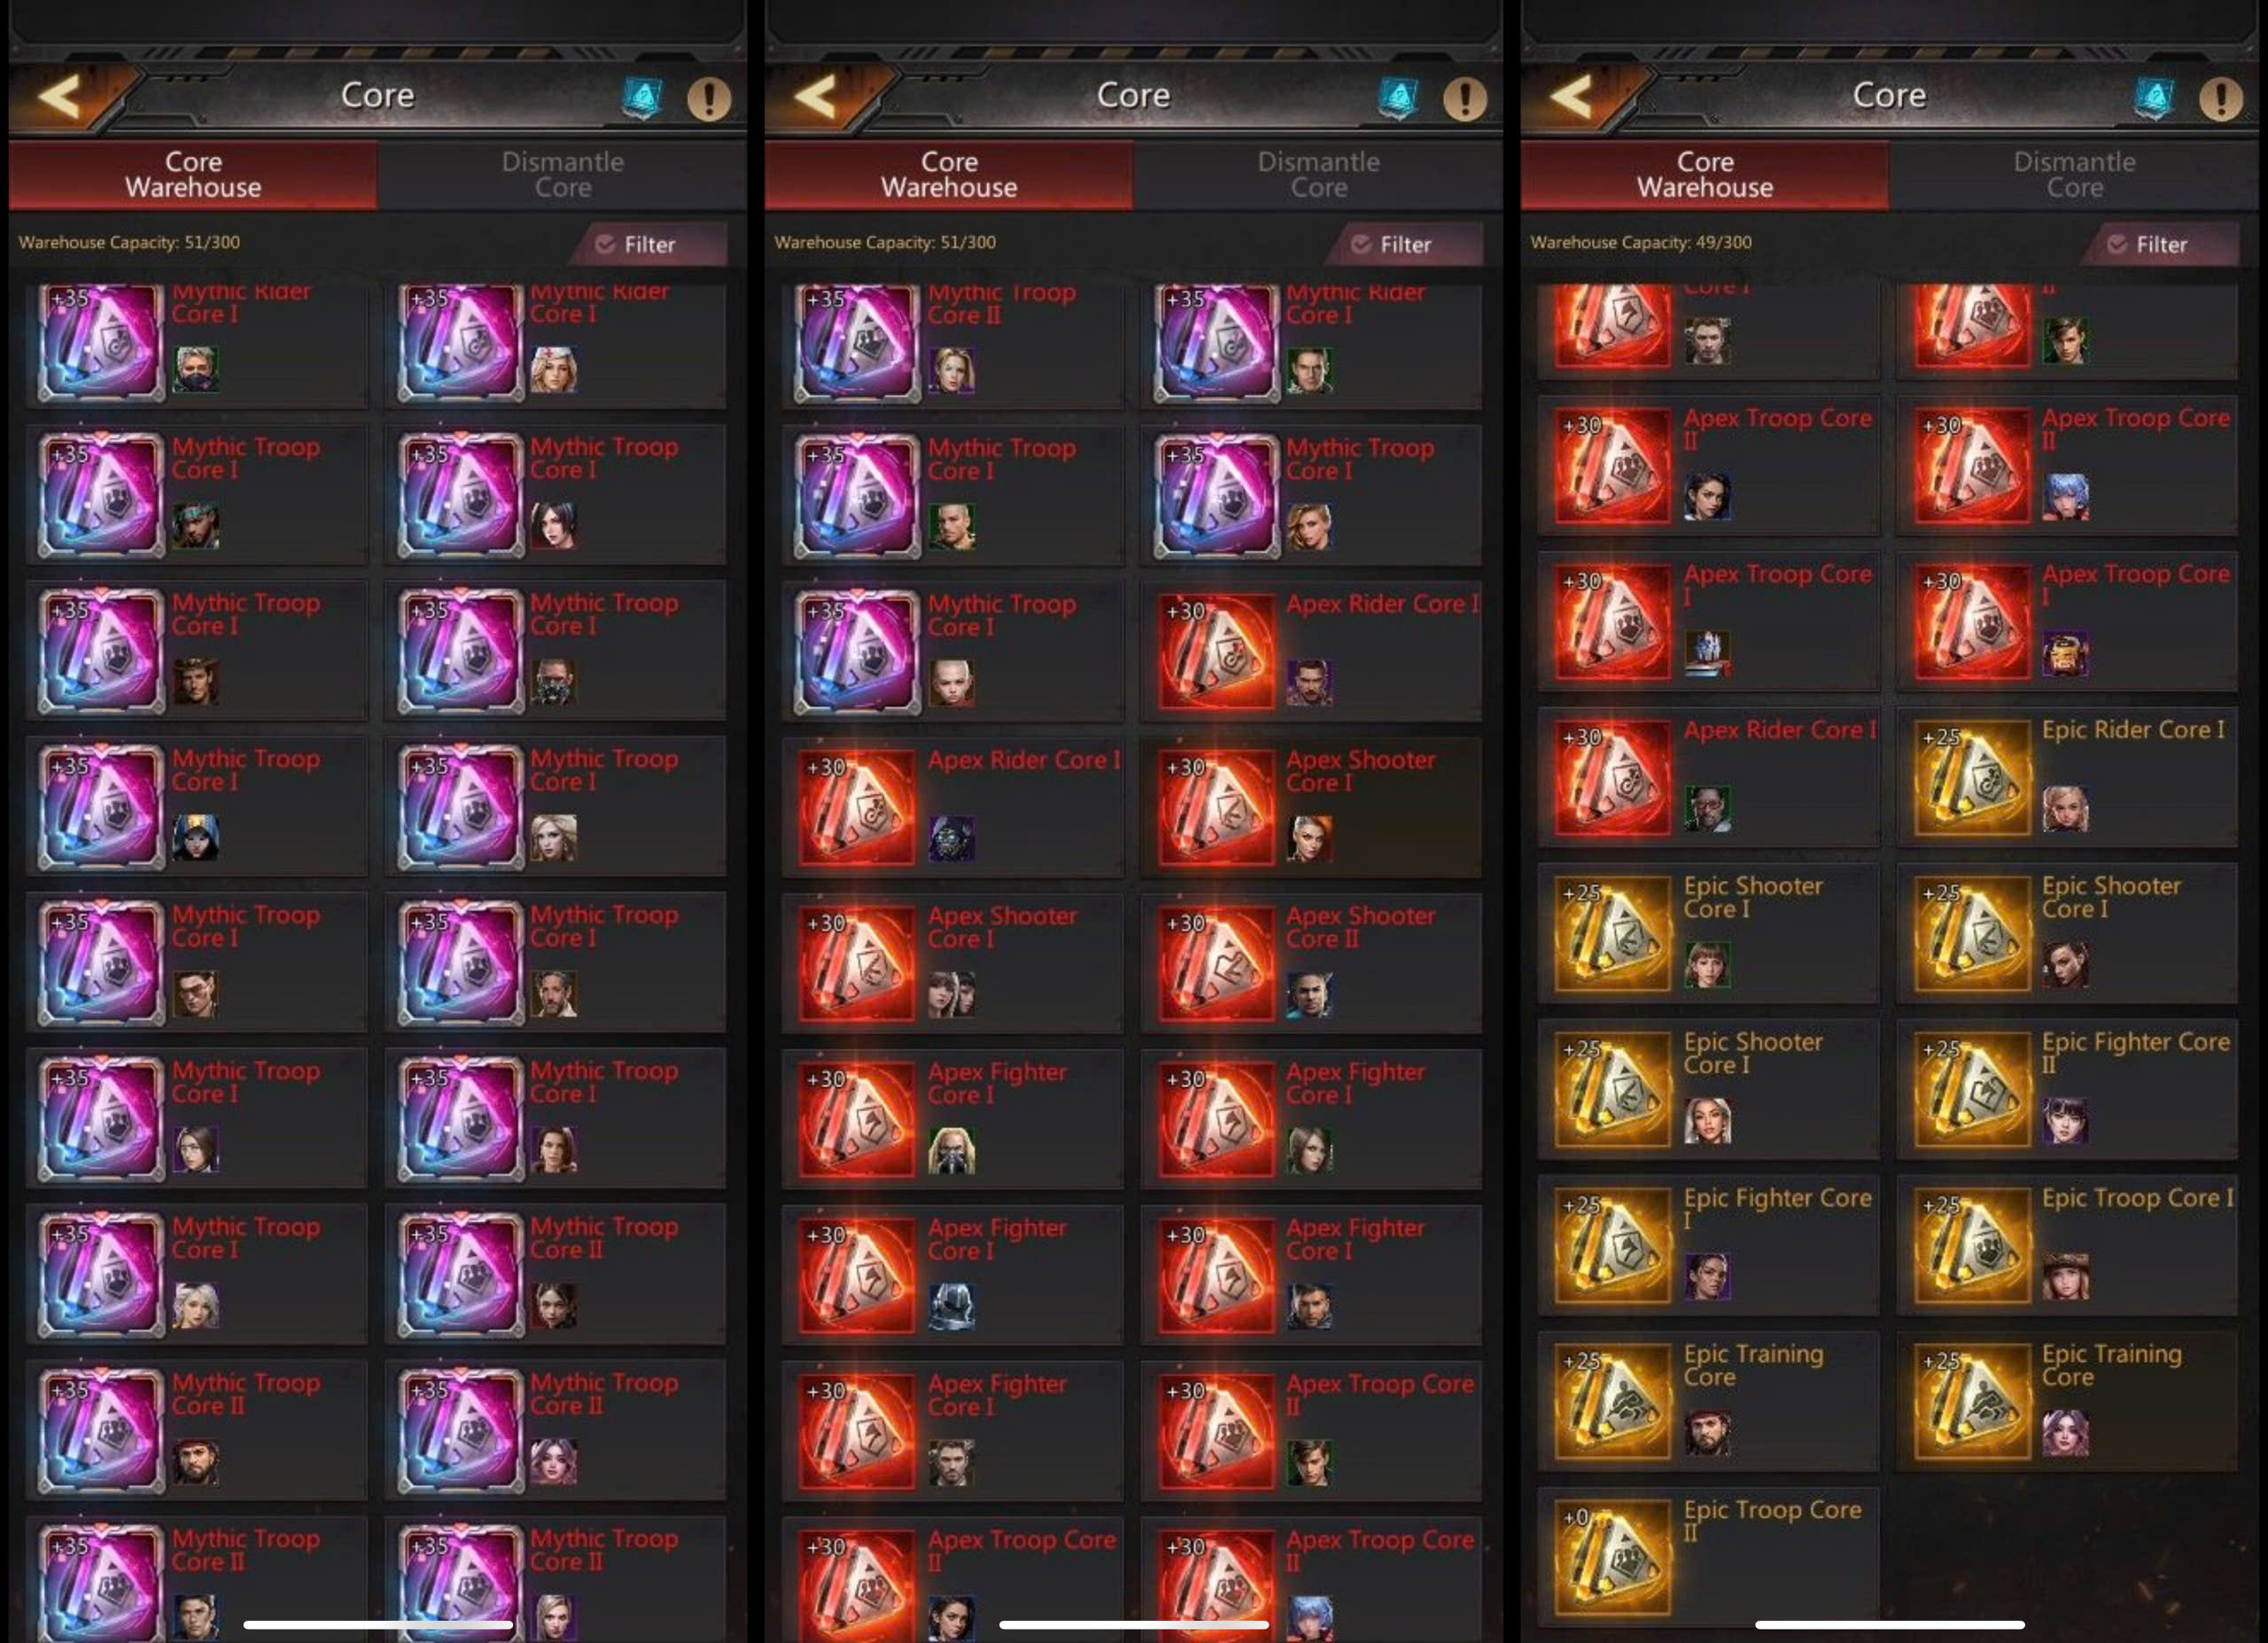2268x1643 pixels.
Task: Tap the hero portrait under Epic Troop Core I
Action: (2065, 1276)
